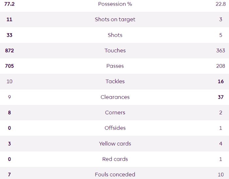Viewport: 229px width, 179px height.
Task: Click the Possession % row label
Action: click(115, 4)
